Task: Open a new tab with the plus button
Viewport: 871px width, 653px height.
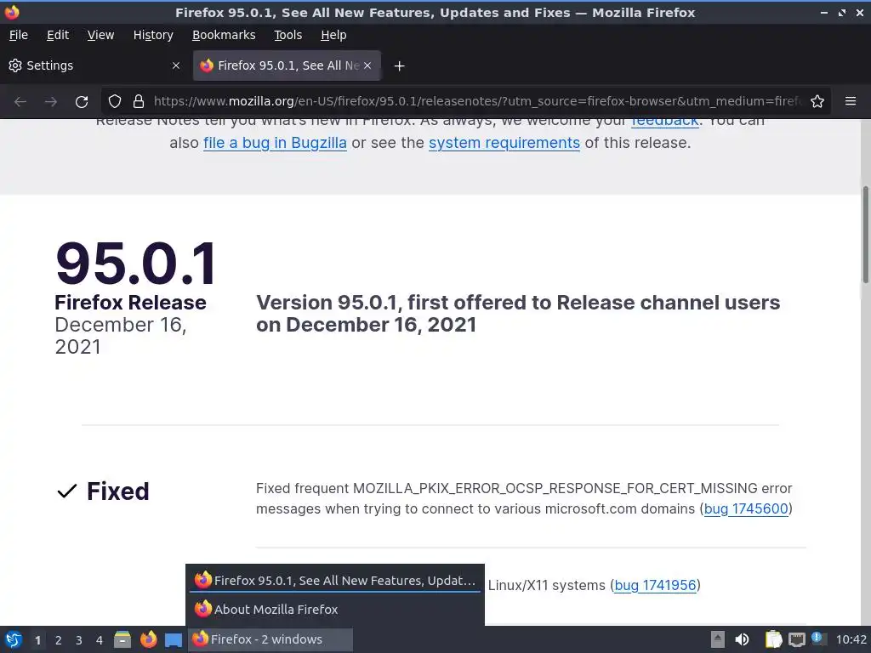Action: 399,66
